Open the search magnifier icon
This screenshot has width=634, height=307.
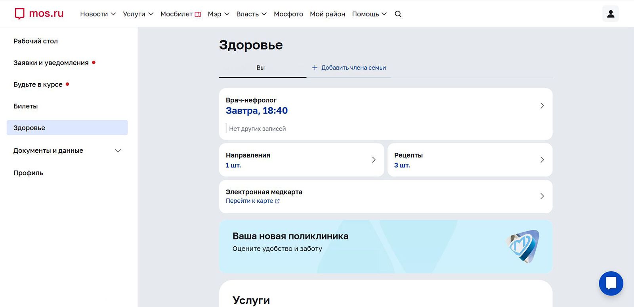[398, 14]
